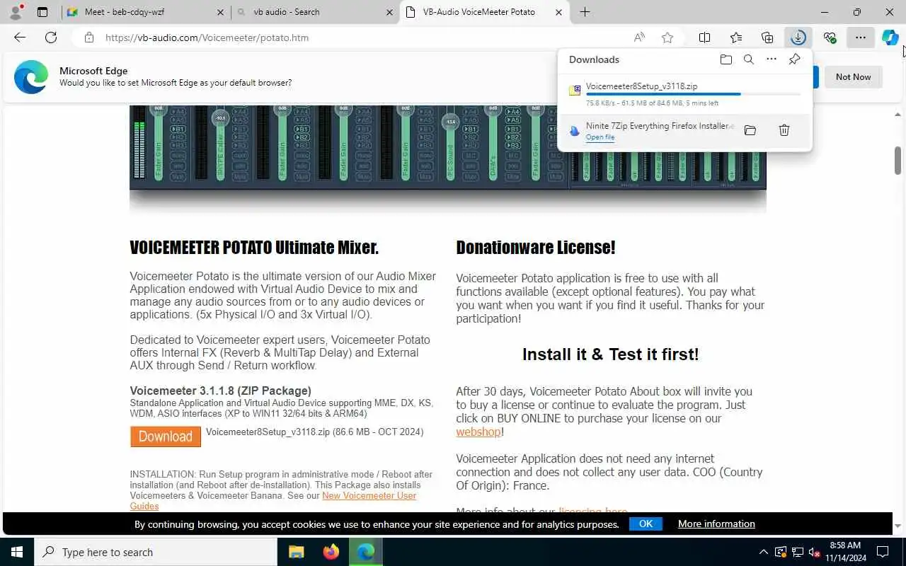Click the Voicemeeter download progress bar

693,94
